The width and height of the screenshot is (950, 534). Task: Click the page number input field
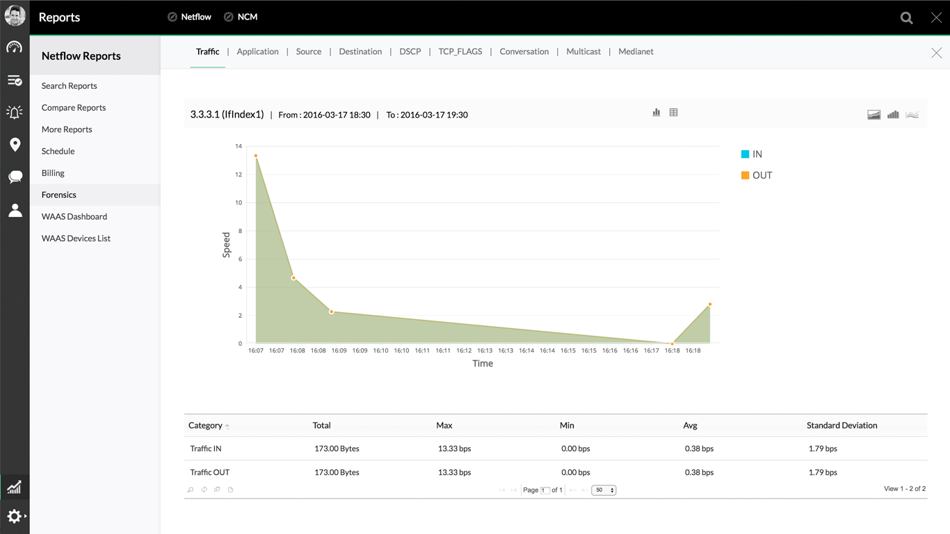click(x=545, y=490)
